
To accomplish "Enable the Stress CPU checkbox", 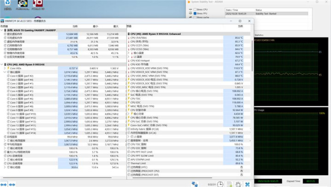I will coord(194,10).
